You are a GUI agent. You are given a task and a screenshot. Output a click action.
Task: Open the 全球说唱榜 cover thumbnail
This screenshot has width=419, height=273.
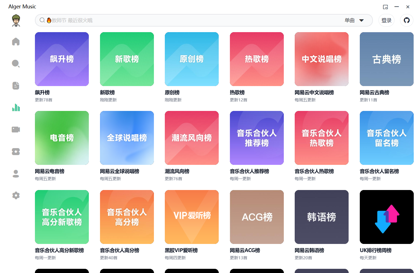coord(127,138)
